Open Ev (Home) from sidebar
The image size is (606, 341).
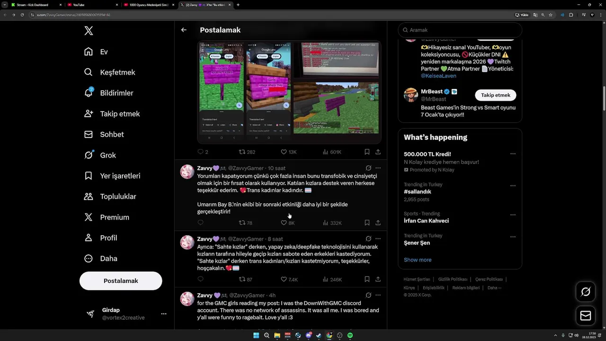point(96,52)
